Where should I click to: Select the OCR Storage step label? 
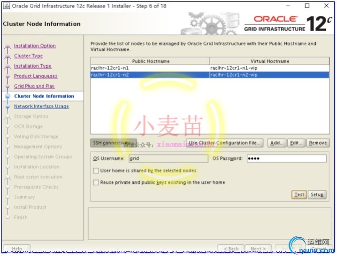pos(28,126)
